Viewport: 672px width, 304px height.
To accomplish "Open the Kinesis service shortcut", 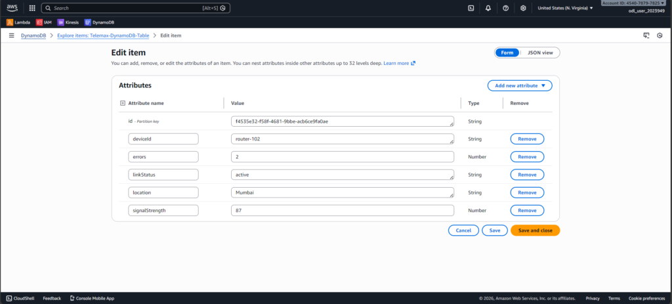I will click(68, 22).
